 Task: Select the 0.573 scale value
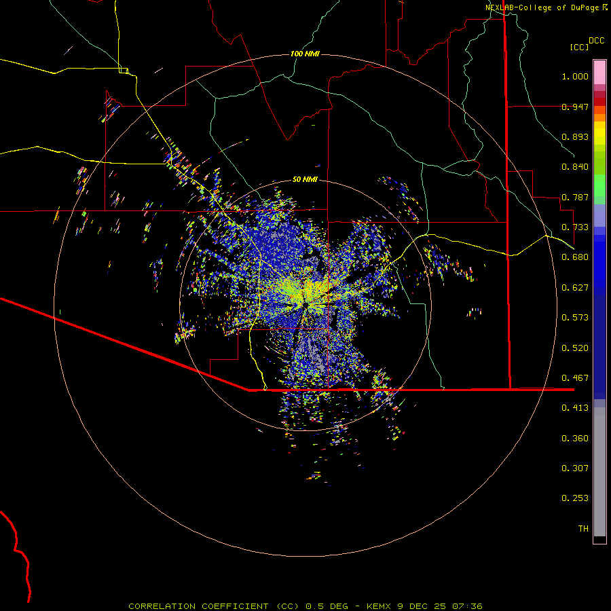pos(575,318)
